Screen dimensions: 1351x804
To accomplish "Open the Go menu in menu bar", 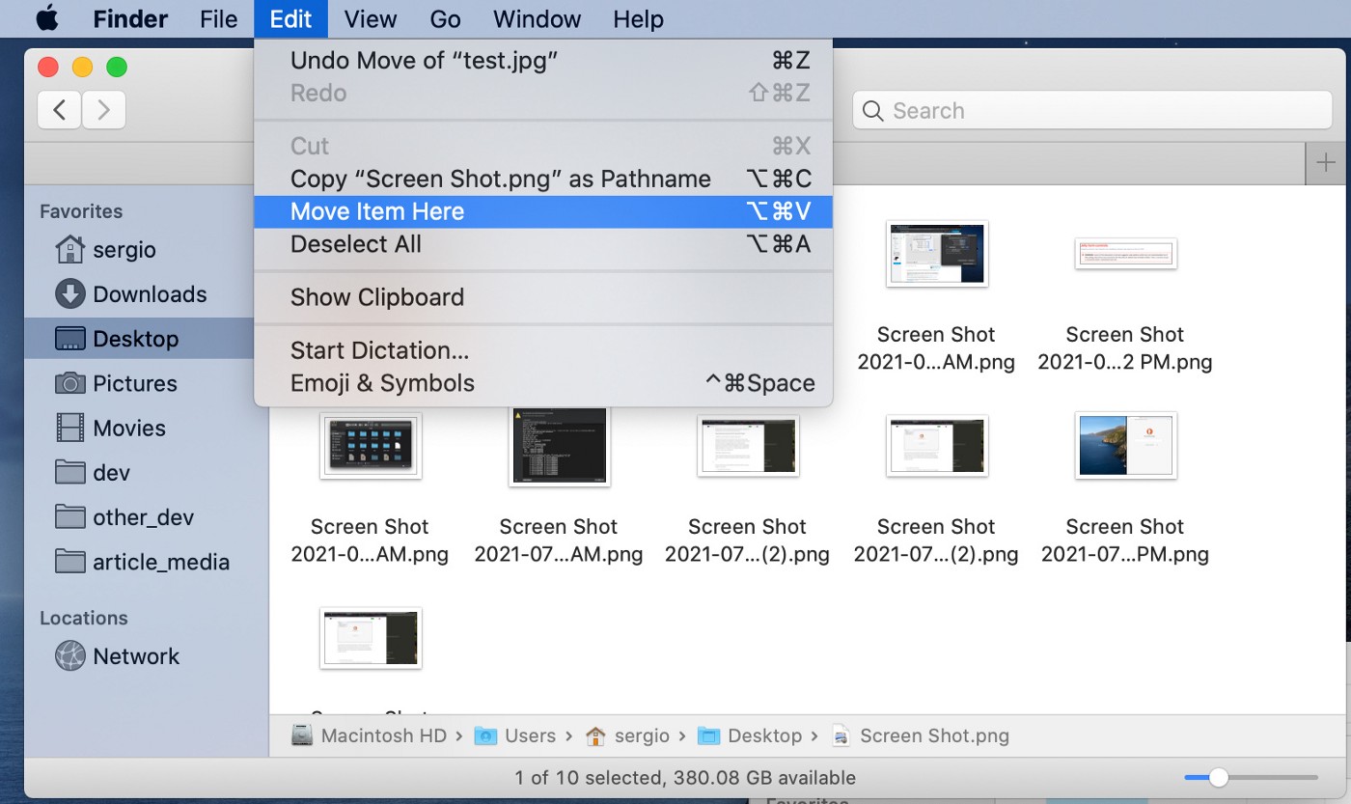I will coord(445,19).
